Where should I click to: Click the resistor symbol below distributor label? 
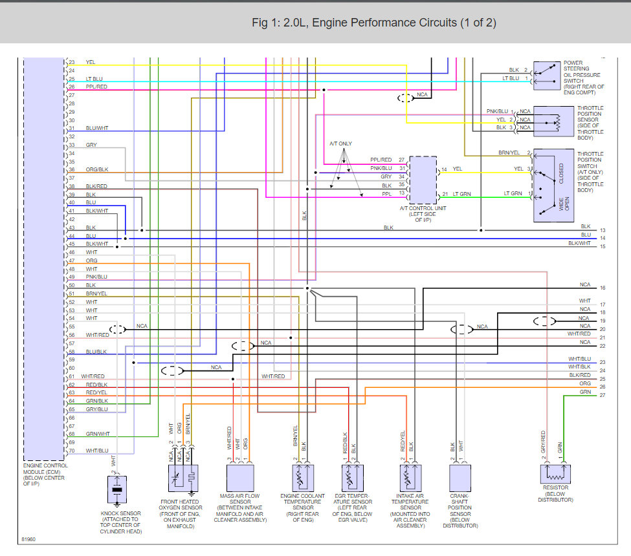pos(555,474)
